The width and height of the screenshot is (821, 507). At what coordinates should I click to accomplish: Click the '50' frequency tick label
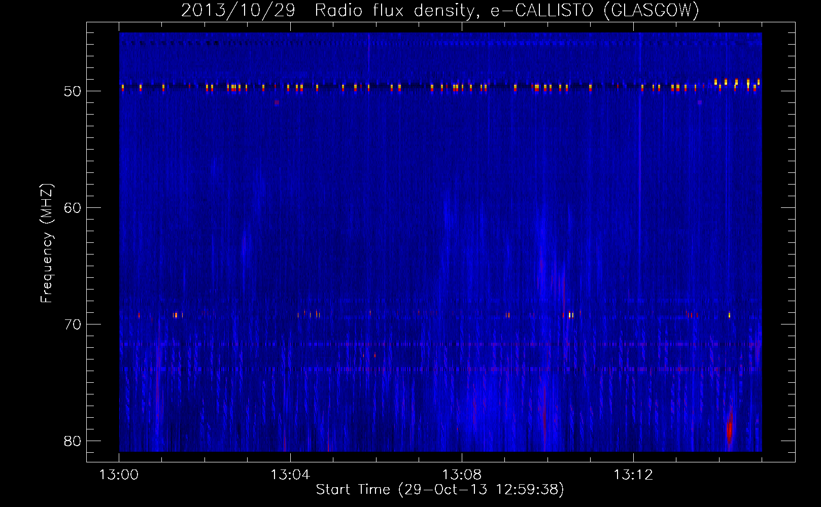[73, 91]
